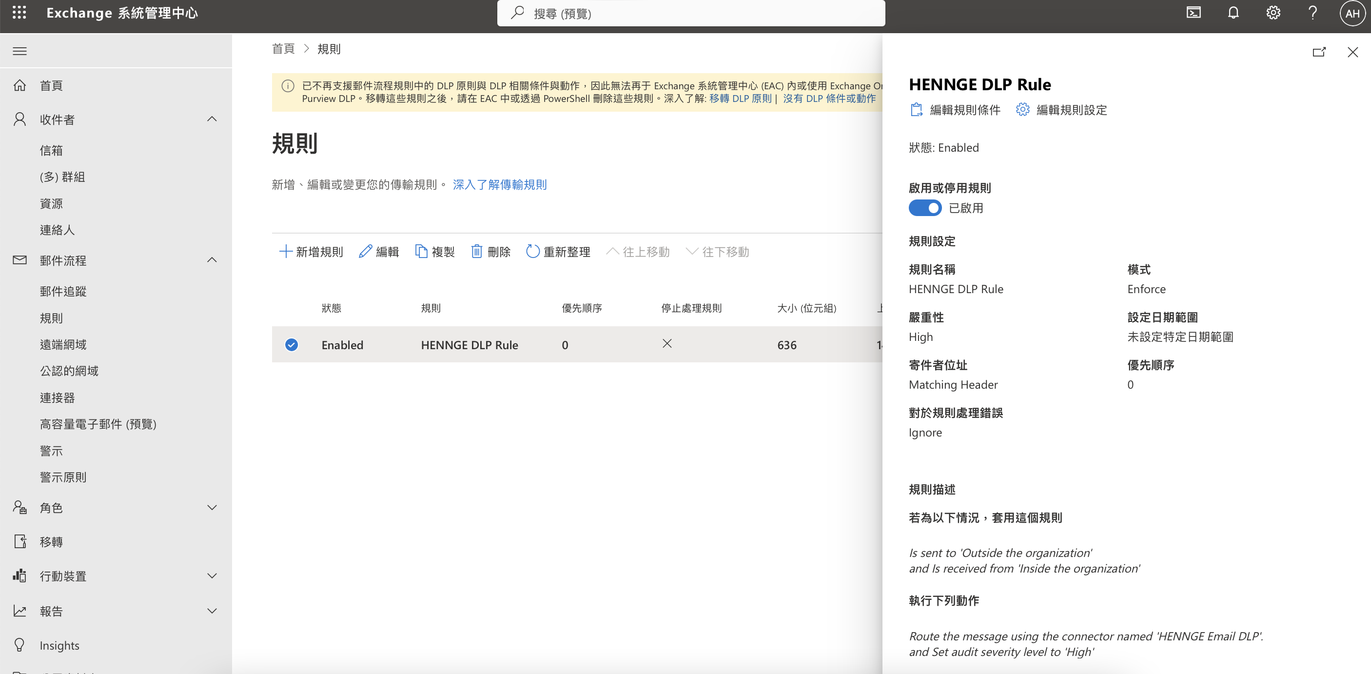The height and width of the screenshot is (674, 1371).
Task: Click the search magnifier icon
Action: 517,13
